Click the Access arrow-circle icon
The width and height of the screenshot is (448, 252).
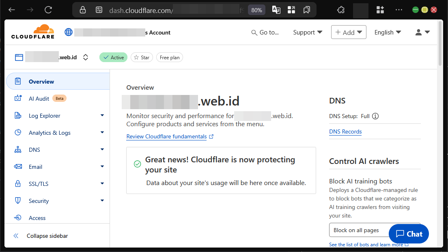pos(18,218)
